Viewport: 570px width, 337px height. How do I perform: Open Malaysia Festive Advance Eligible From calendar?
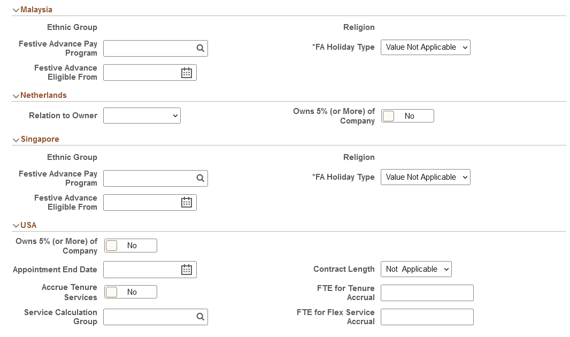186,72
